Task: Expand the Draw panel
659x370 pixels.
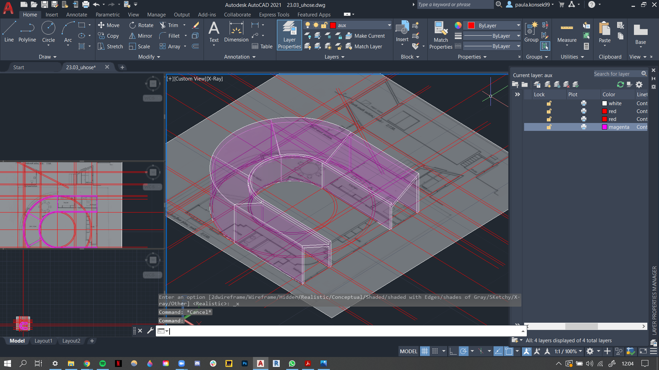Action: pyautogui.click(x=47, y=57)
